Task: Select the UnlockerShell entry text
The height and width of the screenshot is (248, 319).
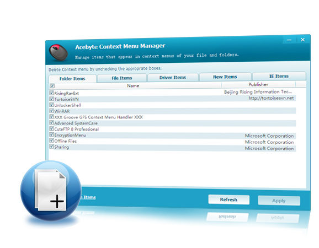Action: click(x=67, y=105)
